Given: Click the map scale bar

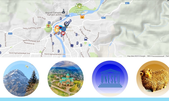Looking at the screenshot, I should pyautogui.click(x=158, y=56).
